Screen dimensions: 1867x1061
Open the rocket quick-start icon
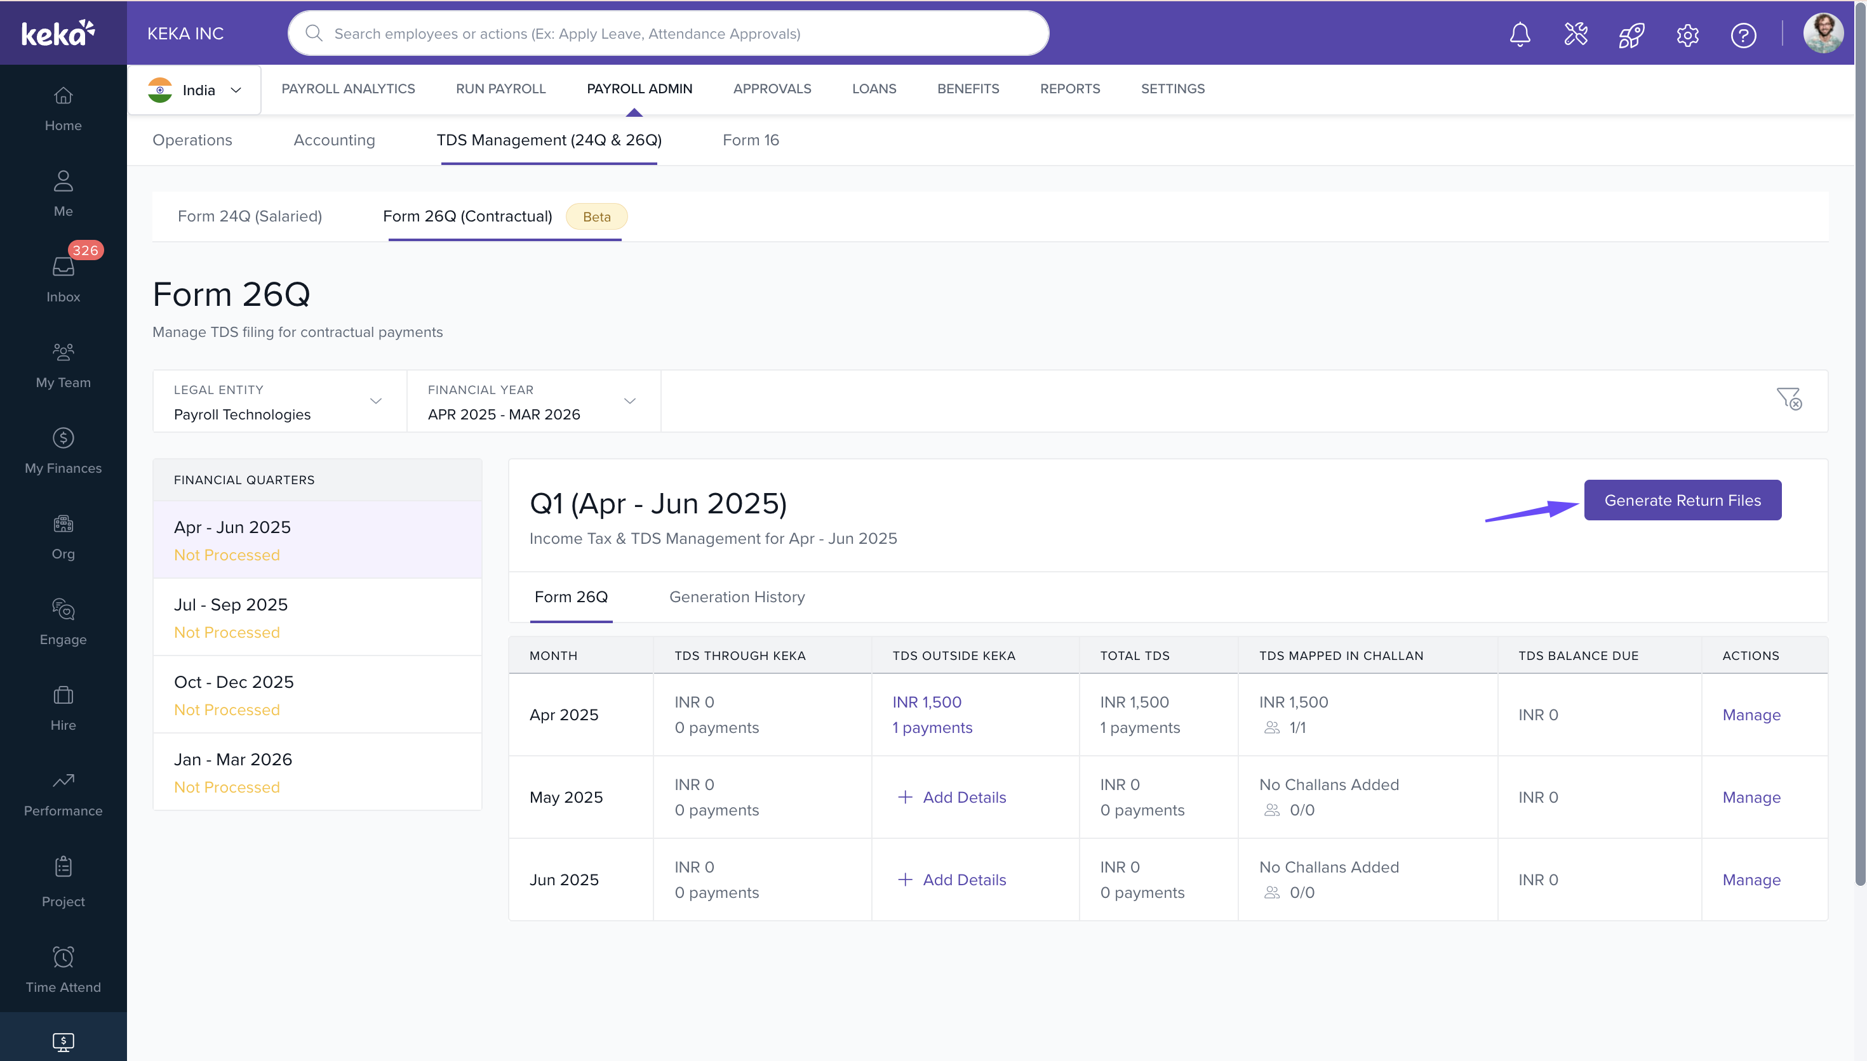click(x=1631, y=34)
